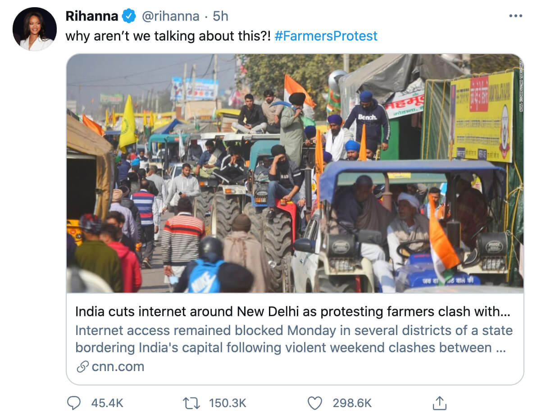Like the tweet with the heart icon
537x417 pixels.
click(x=314, y=403)
